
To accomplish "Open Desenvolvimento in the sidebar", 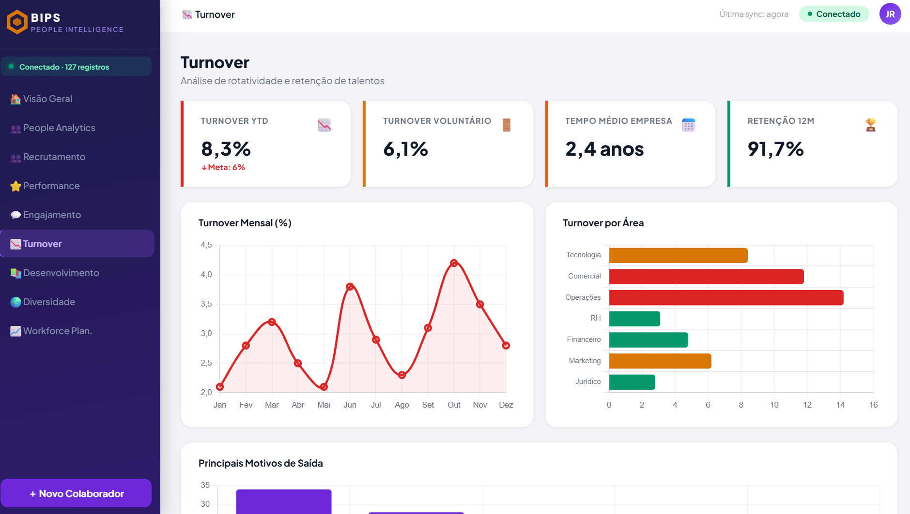I will point(77,273).
